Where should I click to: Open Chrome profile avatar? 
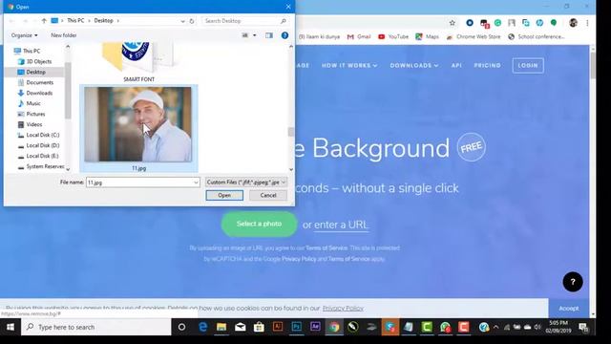click(x=573, y=23)
